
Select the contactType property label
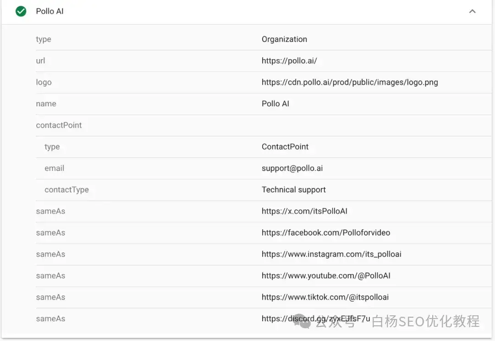pos(66,190)
